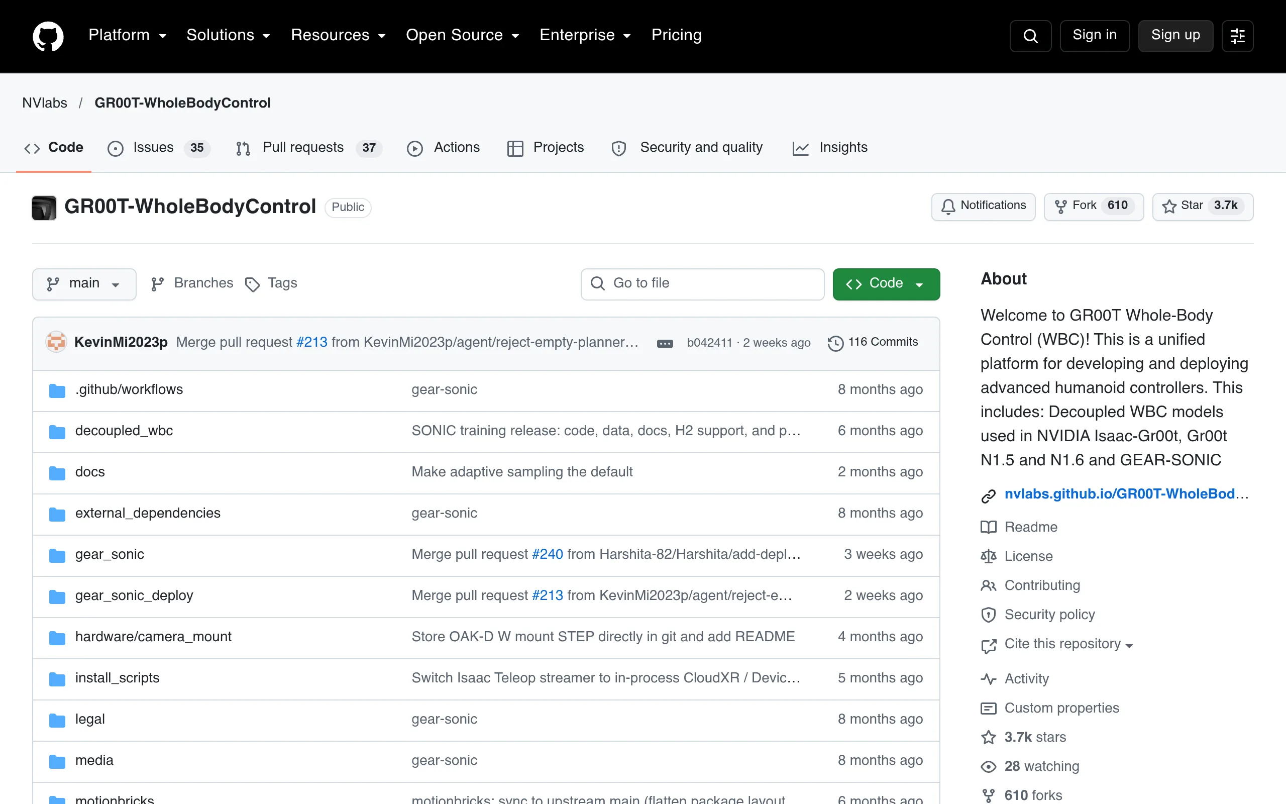Click the Go to file search field
The width and height of the screenshot is (1286, 804).
pyautogui.click(x=702, y=284)
